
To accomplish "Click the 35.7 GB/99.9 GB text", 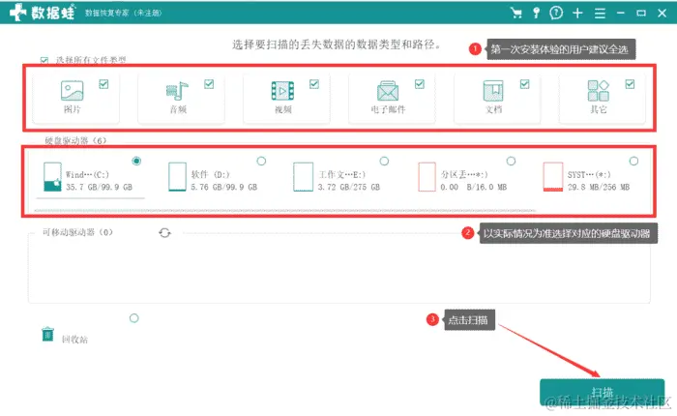I will pos(100,187).
